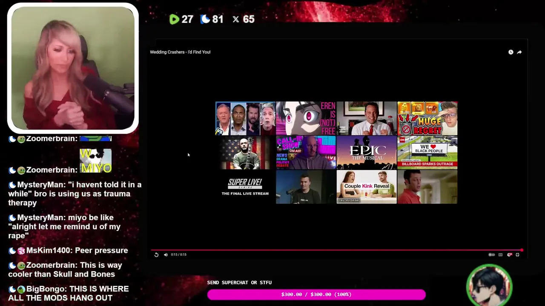Viewport: 545px width, 306px height.
Task: Open the 'Couple Kink Reveal' suggested video
Action: pyautogui.click(x=367, y=187)
